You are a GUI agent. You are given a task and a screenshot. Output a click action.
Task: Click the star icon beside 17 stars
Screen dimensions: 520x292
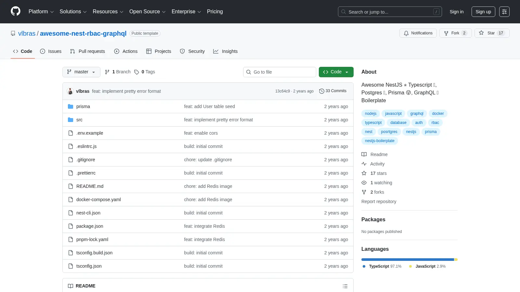(364, 173)
